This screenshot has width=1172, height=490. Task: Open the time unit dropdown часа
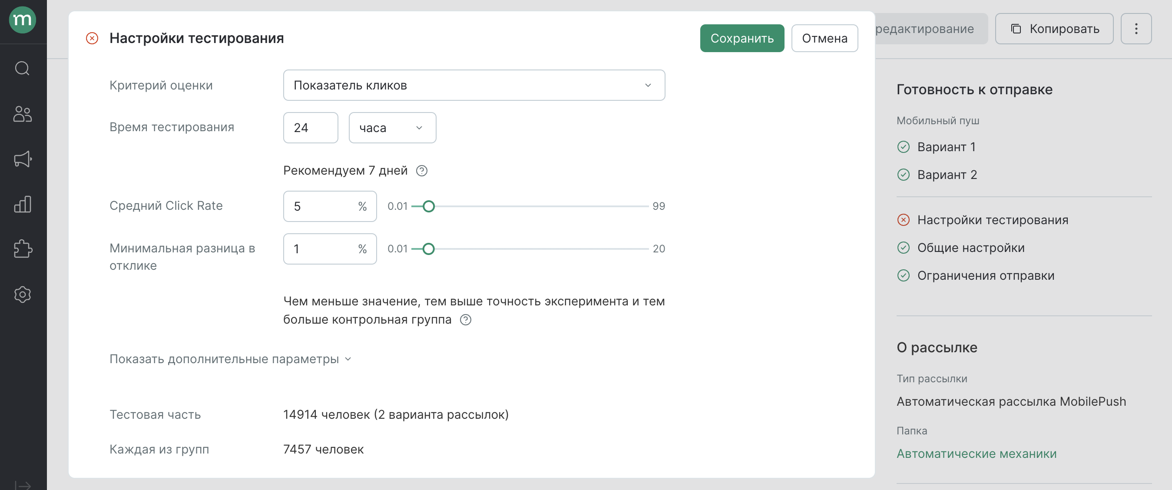click(392, 128)
